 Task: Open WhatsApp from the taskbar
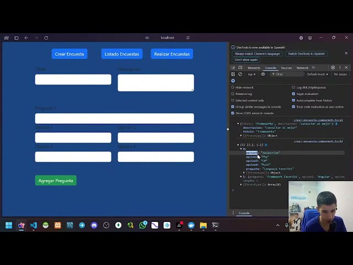tap(143, 225)
